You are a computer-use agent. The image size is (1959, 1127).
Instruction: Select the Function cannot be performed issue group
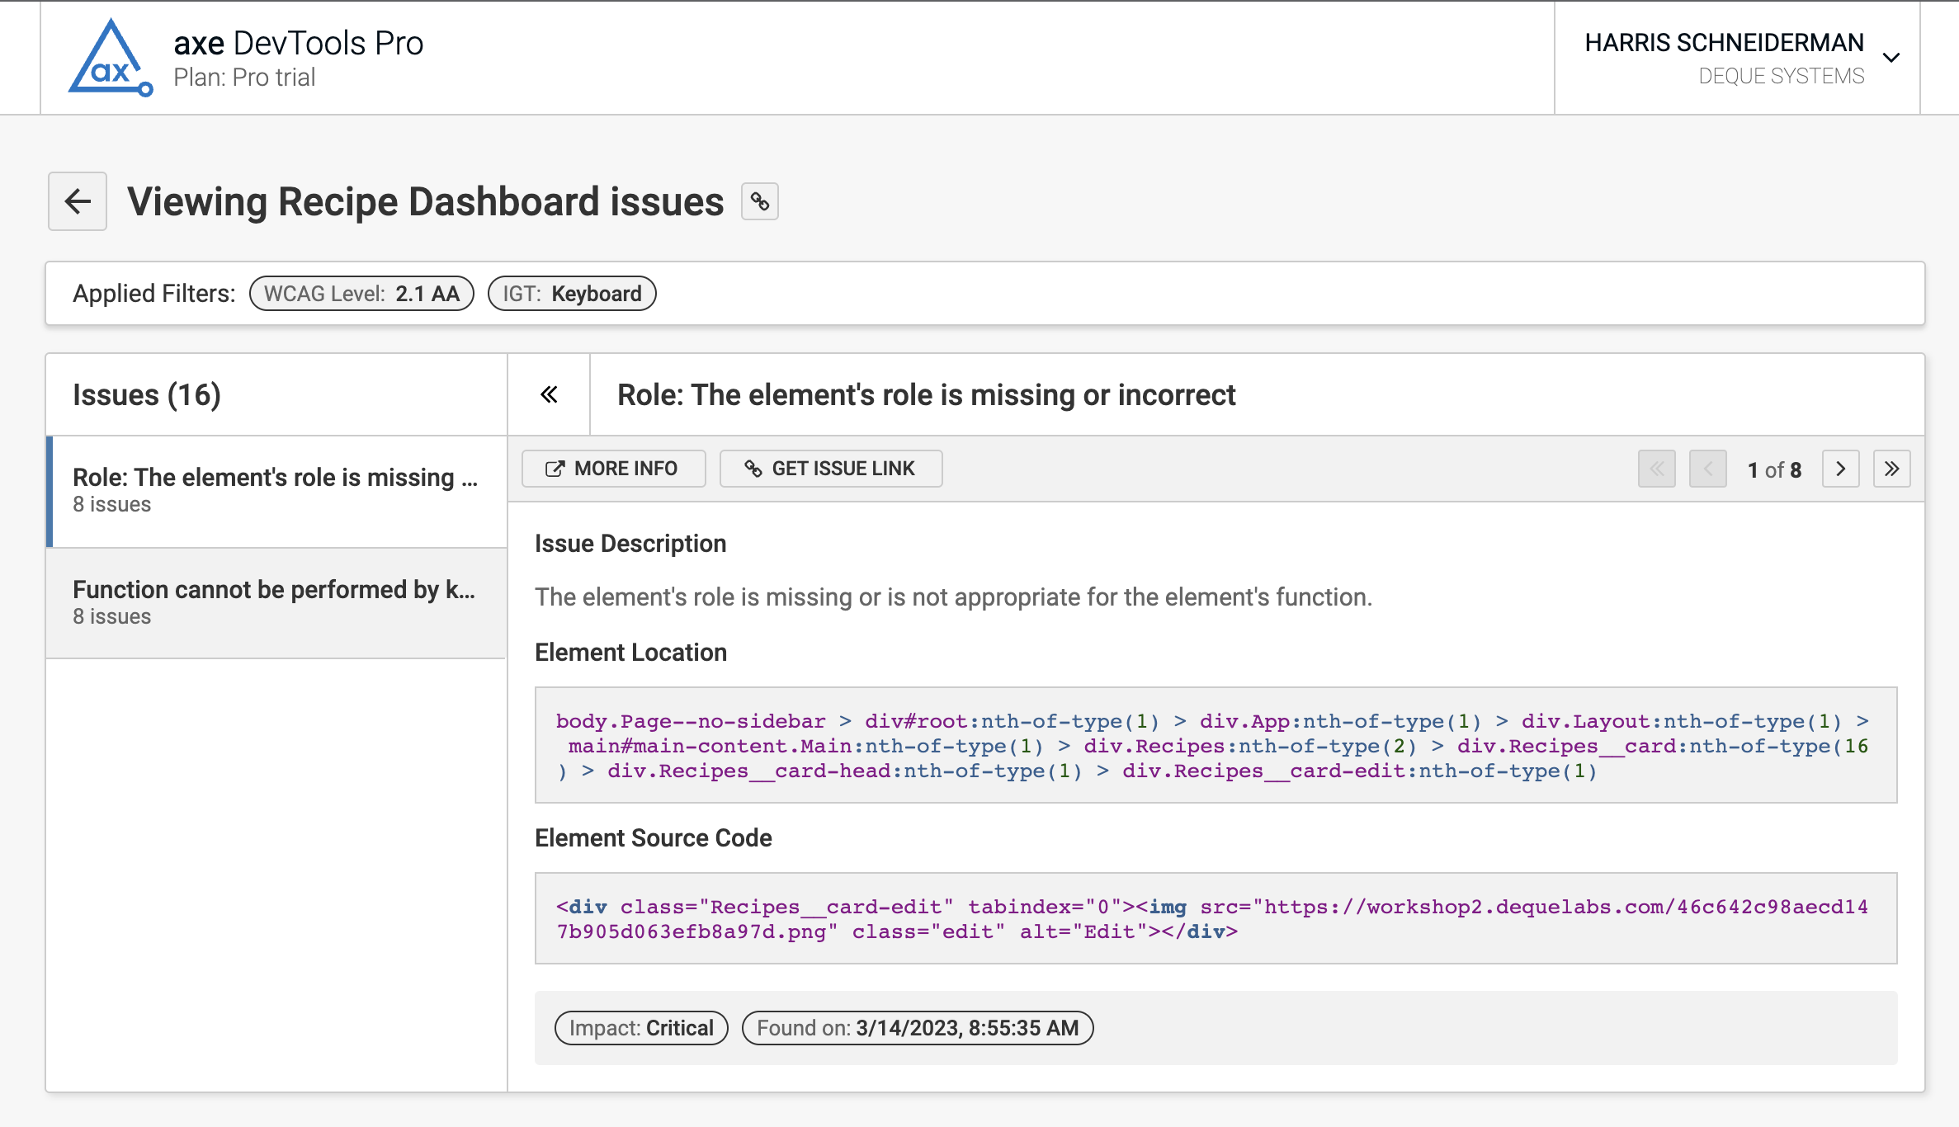coord(276,602)
